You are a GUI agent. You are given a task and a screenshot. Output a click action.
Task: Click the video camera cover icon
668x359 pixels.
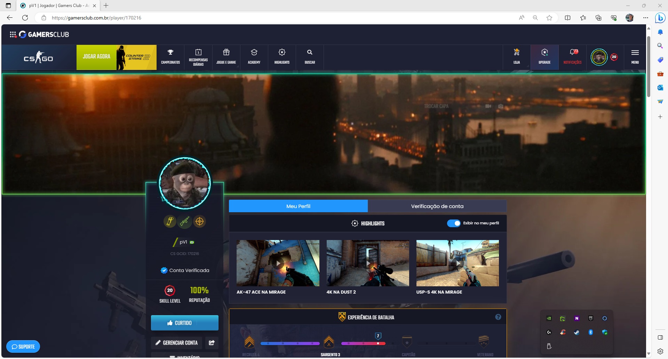[488, 106]
